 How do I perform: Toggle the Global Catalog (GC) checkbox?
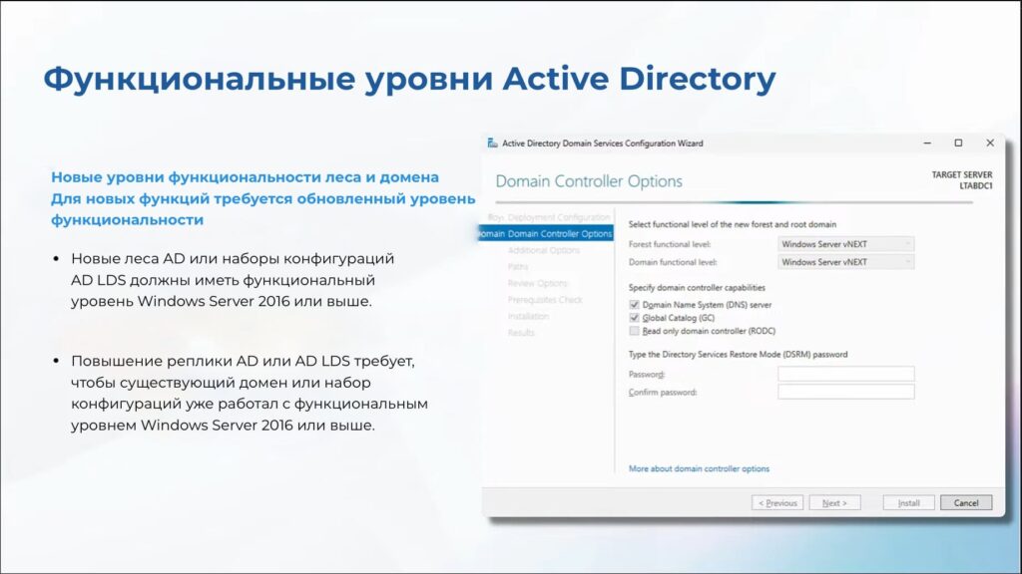click(x=634, y=318)
